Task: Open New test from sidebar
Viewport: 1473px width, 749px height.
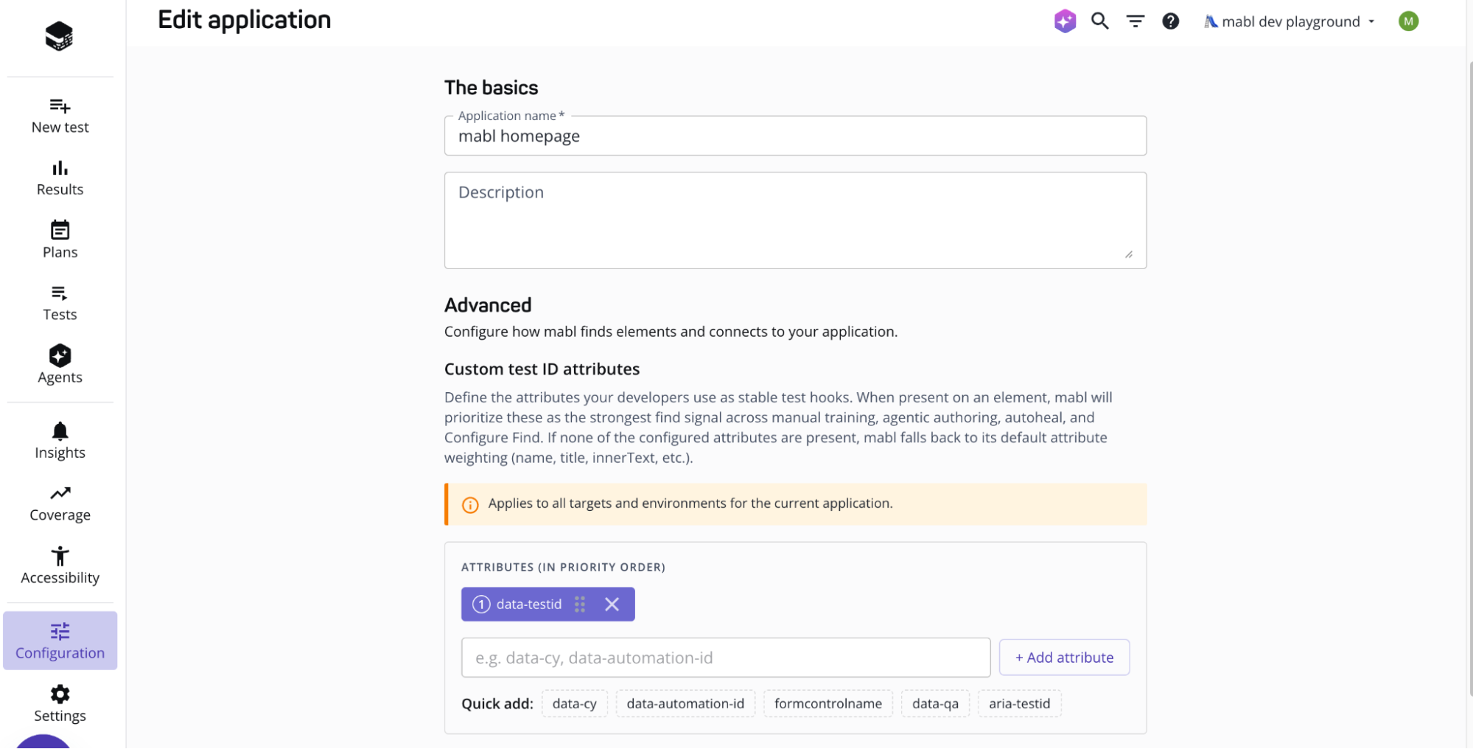Action: (x=60, y=116)
